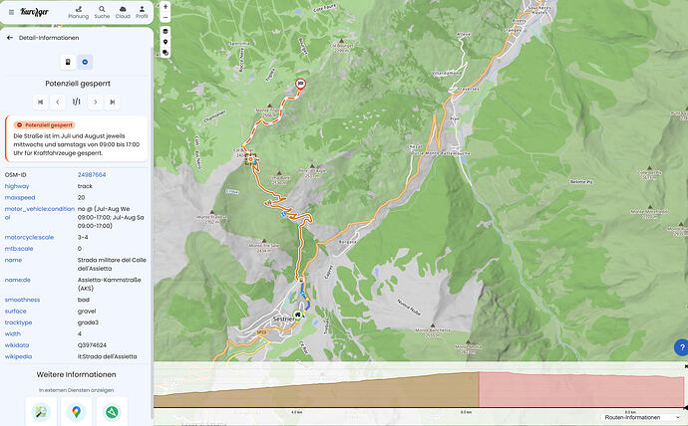Go to next restriction entry
The image size is (688, 426).
[95, 102]
